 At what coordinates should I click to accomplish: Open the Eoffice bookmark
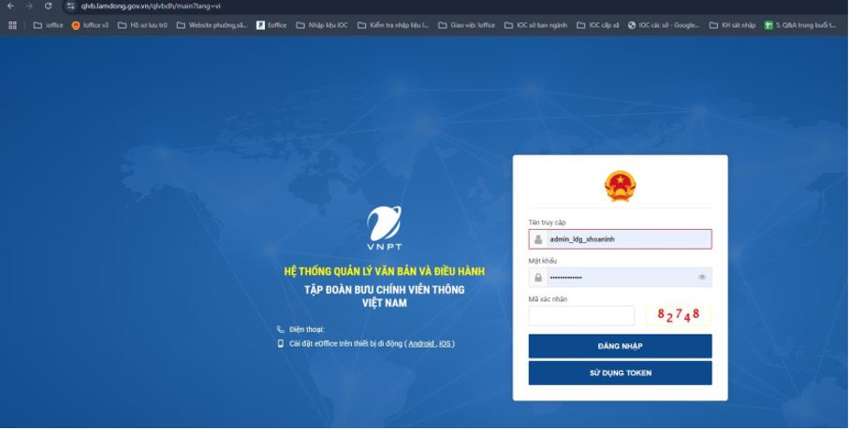pyautogui.click(x=271, y=25)
